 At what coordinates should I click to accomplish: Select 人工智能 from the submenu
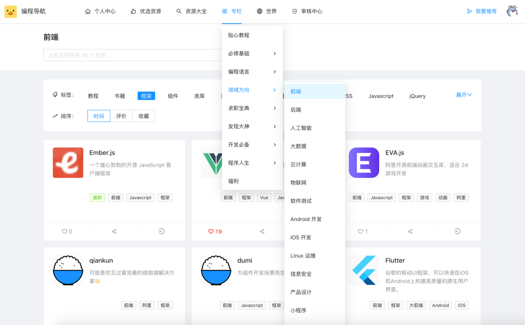[301, 128]
